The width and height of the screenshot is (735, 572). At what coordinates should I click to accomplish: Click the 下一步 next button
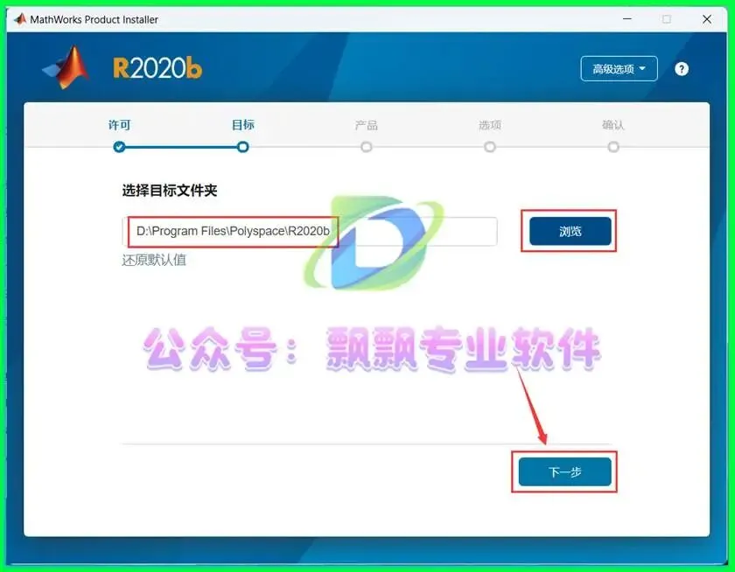click(x=565, y=471)
